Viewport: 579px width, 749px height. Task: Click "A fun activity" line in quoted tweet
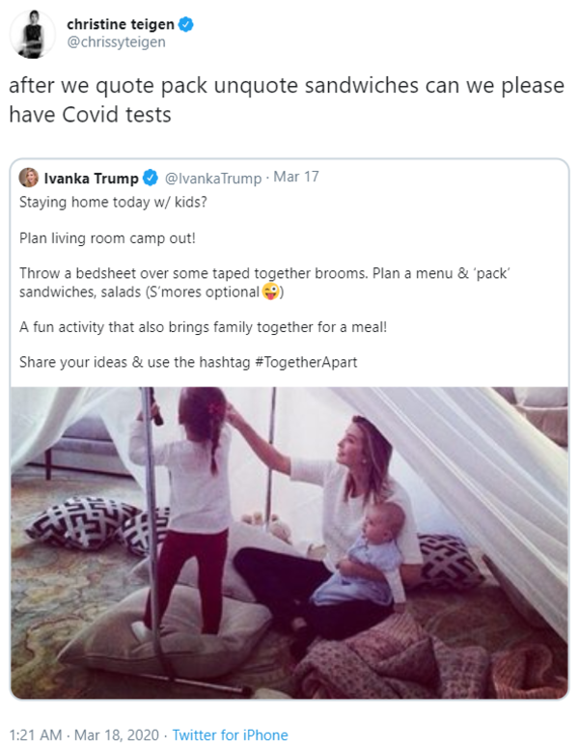coord(203,327)
